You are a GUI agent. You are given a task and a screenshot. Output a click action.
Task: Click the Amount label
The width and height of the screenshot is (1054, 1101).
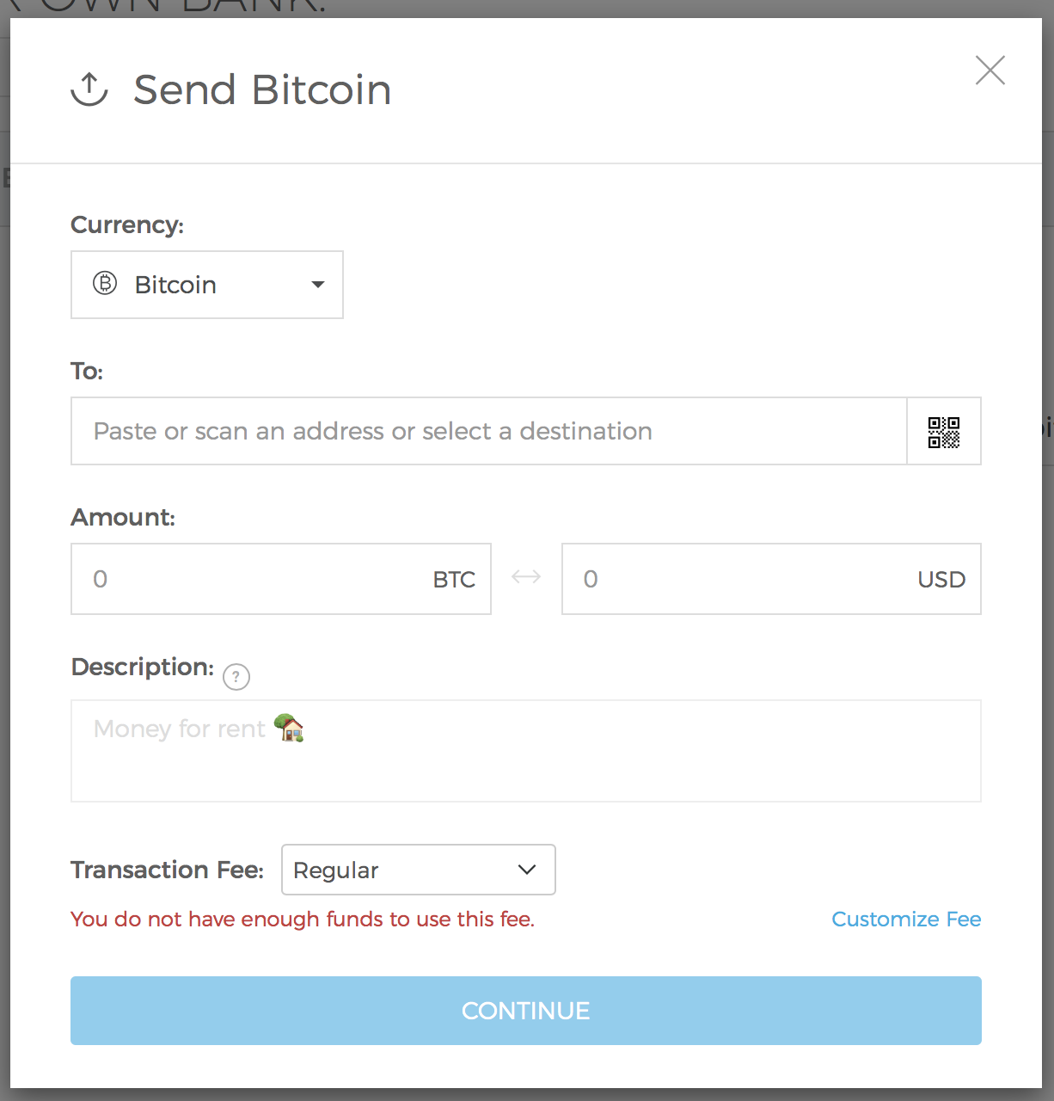(123, 518)
